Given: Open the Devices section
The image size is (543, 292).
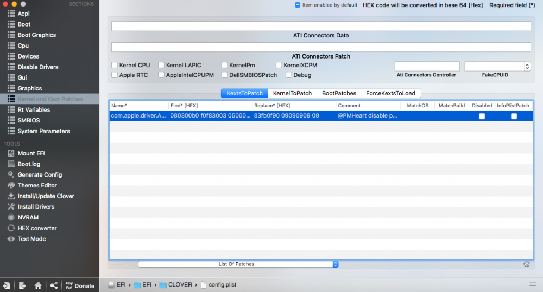Looking at the screenshot, I should 28,56.
